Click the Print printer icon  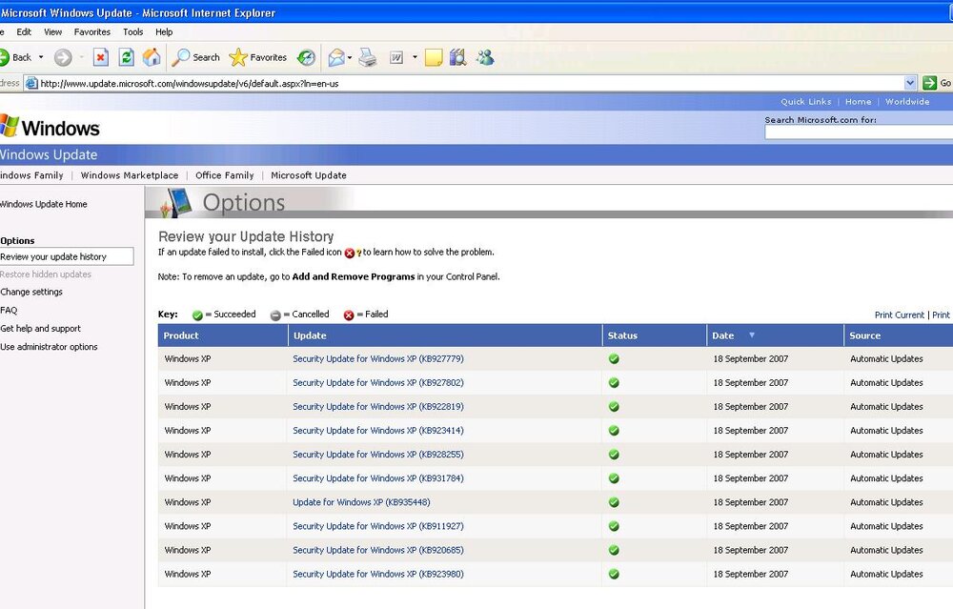368,58
